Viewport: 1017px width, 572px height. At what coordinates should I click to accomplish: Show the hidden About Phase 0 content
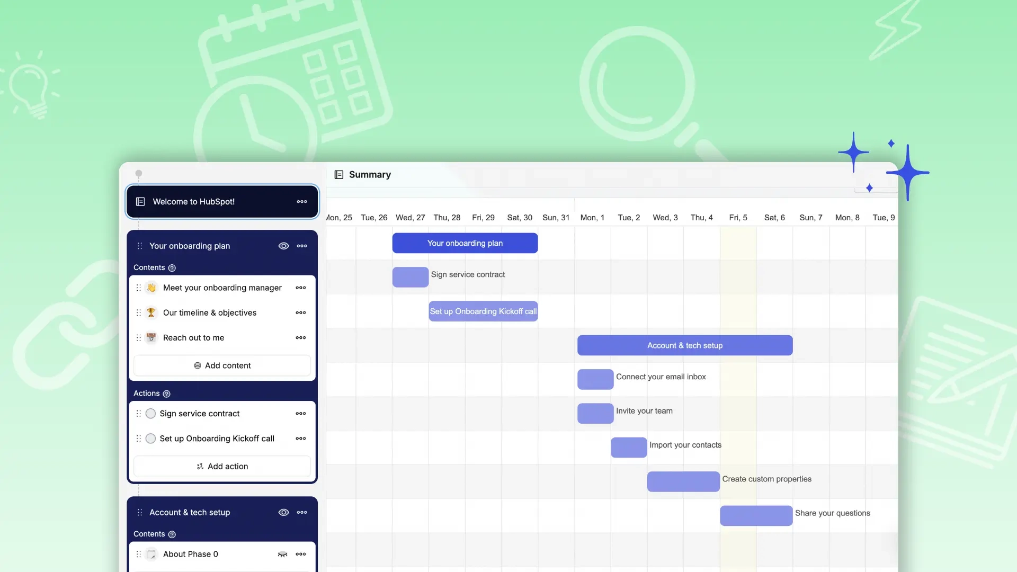283,554
